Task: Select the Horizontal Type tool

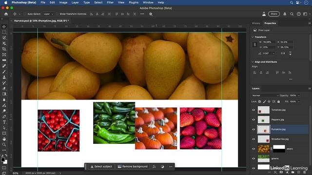Action: 4,122
